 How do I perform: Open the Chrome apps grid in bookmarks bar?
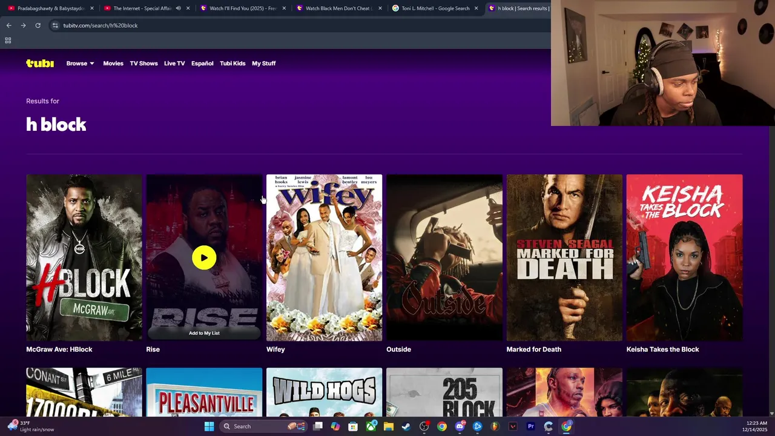click(x=8, y=41)
